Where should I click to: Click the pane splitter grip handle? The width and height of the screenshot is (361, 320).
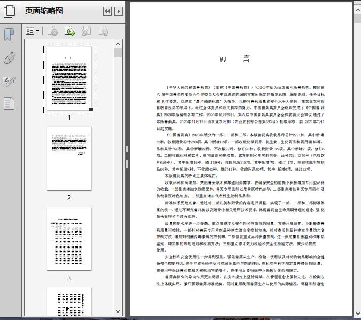[127, 159]
